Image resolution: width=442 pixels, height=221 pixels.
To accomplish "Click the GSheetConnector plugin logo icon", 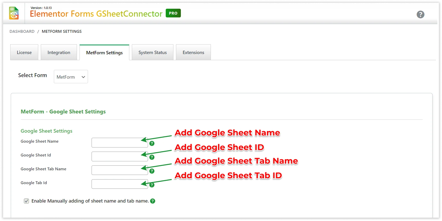I will point(14,13).
